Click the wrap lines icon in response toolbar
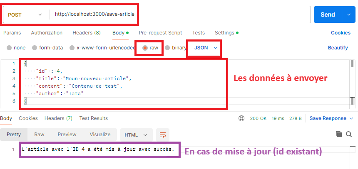Screen dimensions: 358x169 click(x=163, y=135)
